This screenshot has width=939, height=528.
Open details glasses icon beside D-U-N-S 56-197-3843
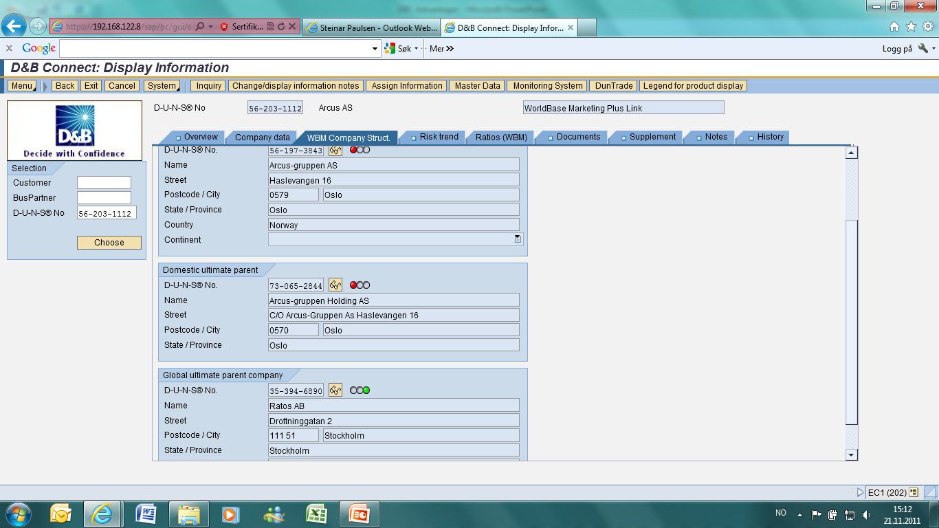coord(335,151)
